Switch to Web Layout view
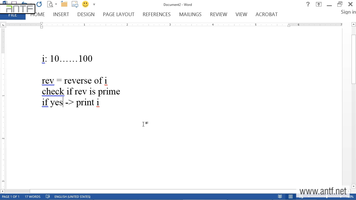The width and height of the screenshot is (356, 200). click(301, 197)
